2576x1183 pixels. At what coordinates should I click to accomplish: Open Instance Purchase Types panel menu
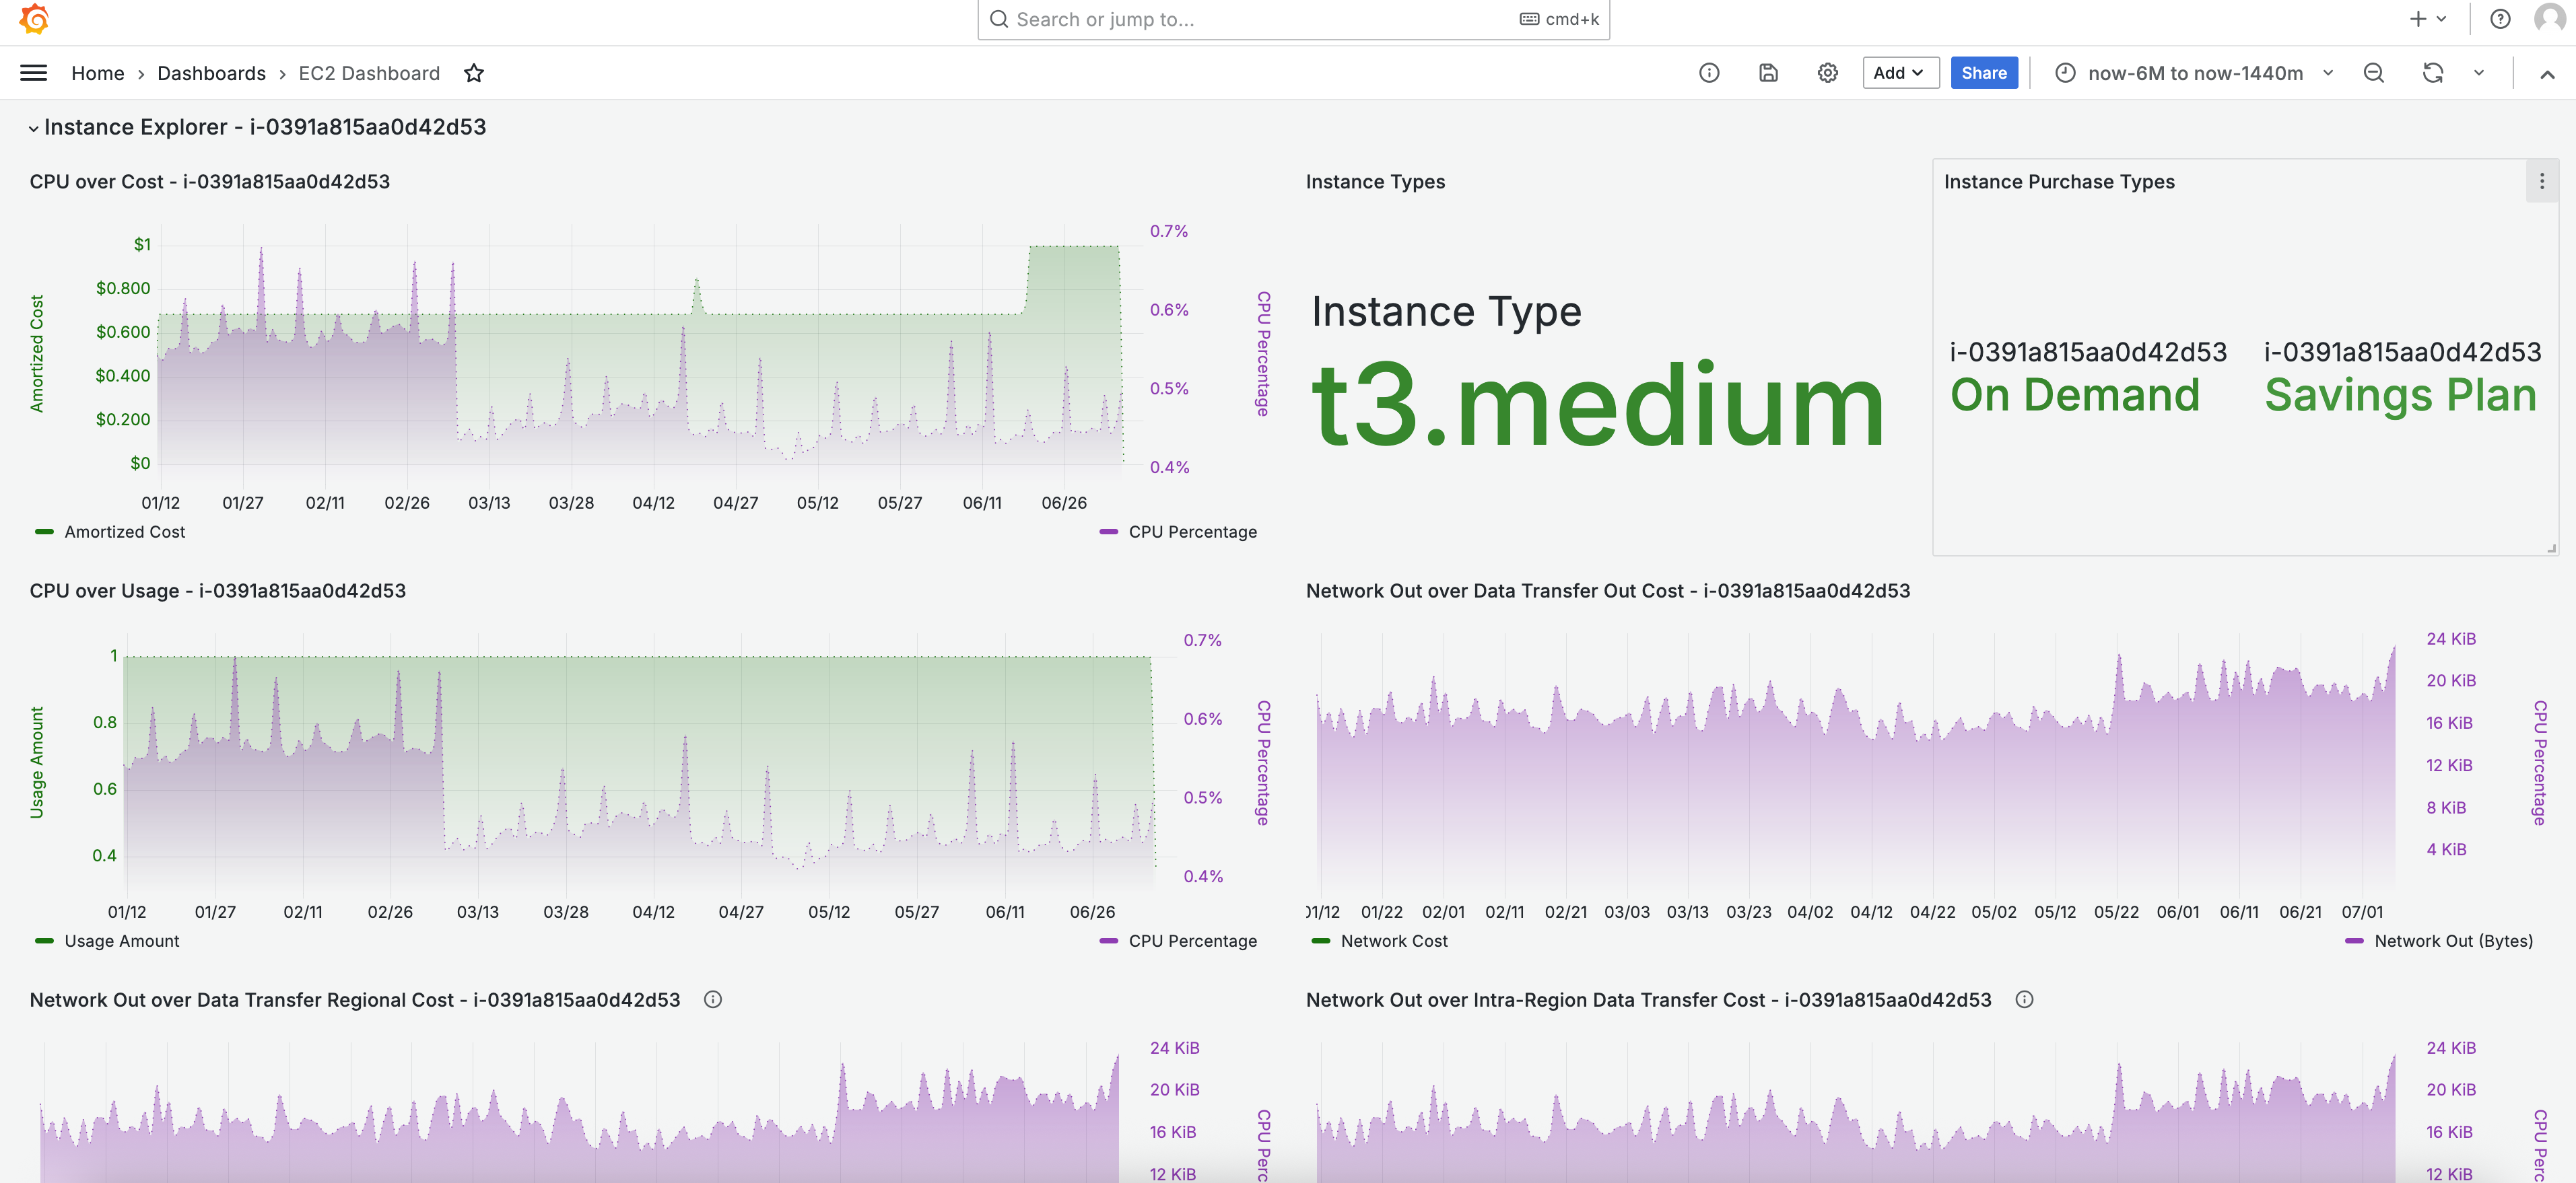coord(2541,182)
